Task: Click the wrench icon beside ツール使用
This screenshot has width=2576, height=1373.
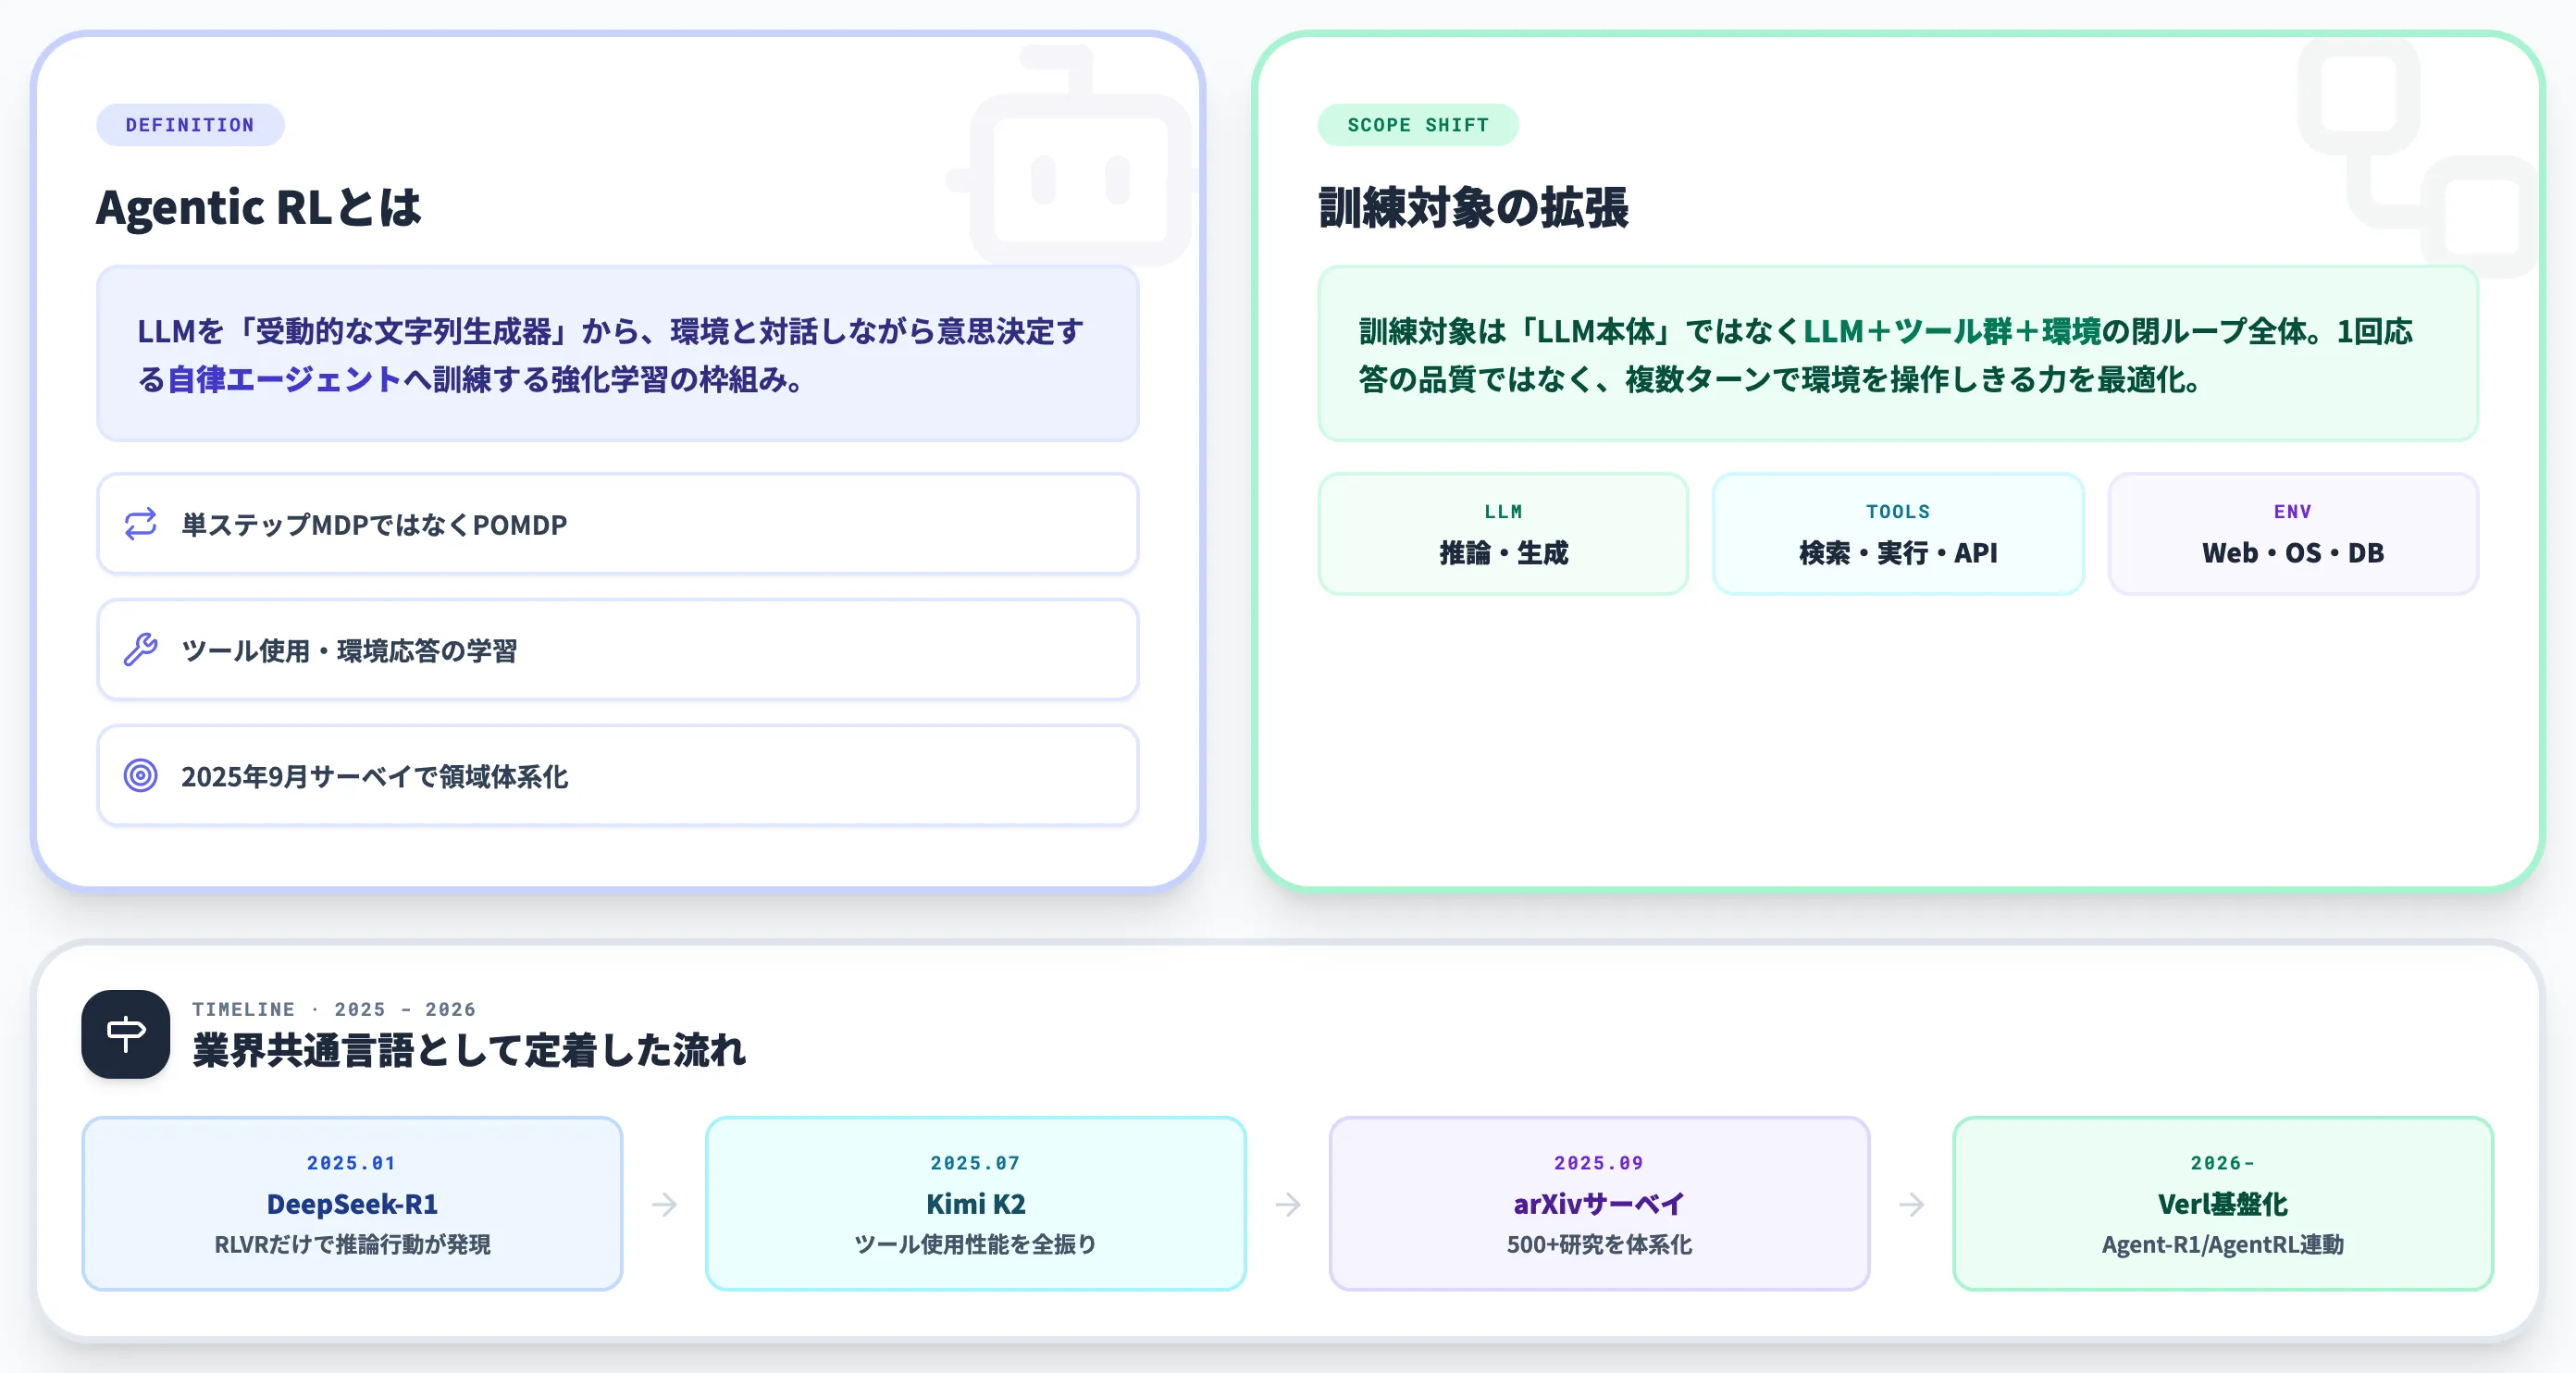Action: tap(140, 650)
